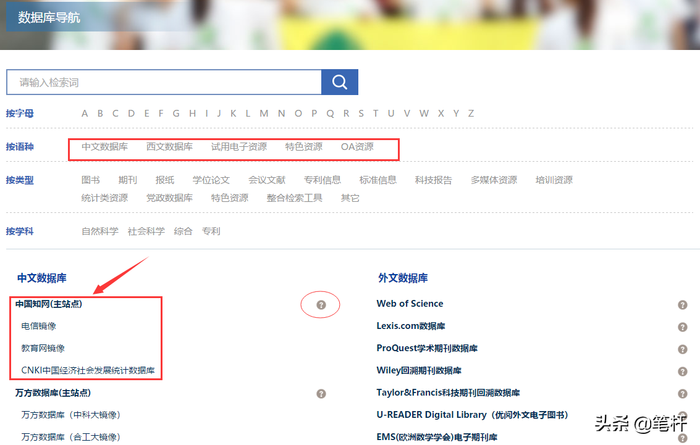
Task: Open 万方数据库（合工大镜像）
Action: point(70,437)
